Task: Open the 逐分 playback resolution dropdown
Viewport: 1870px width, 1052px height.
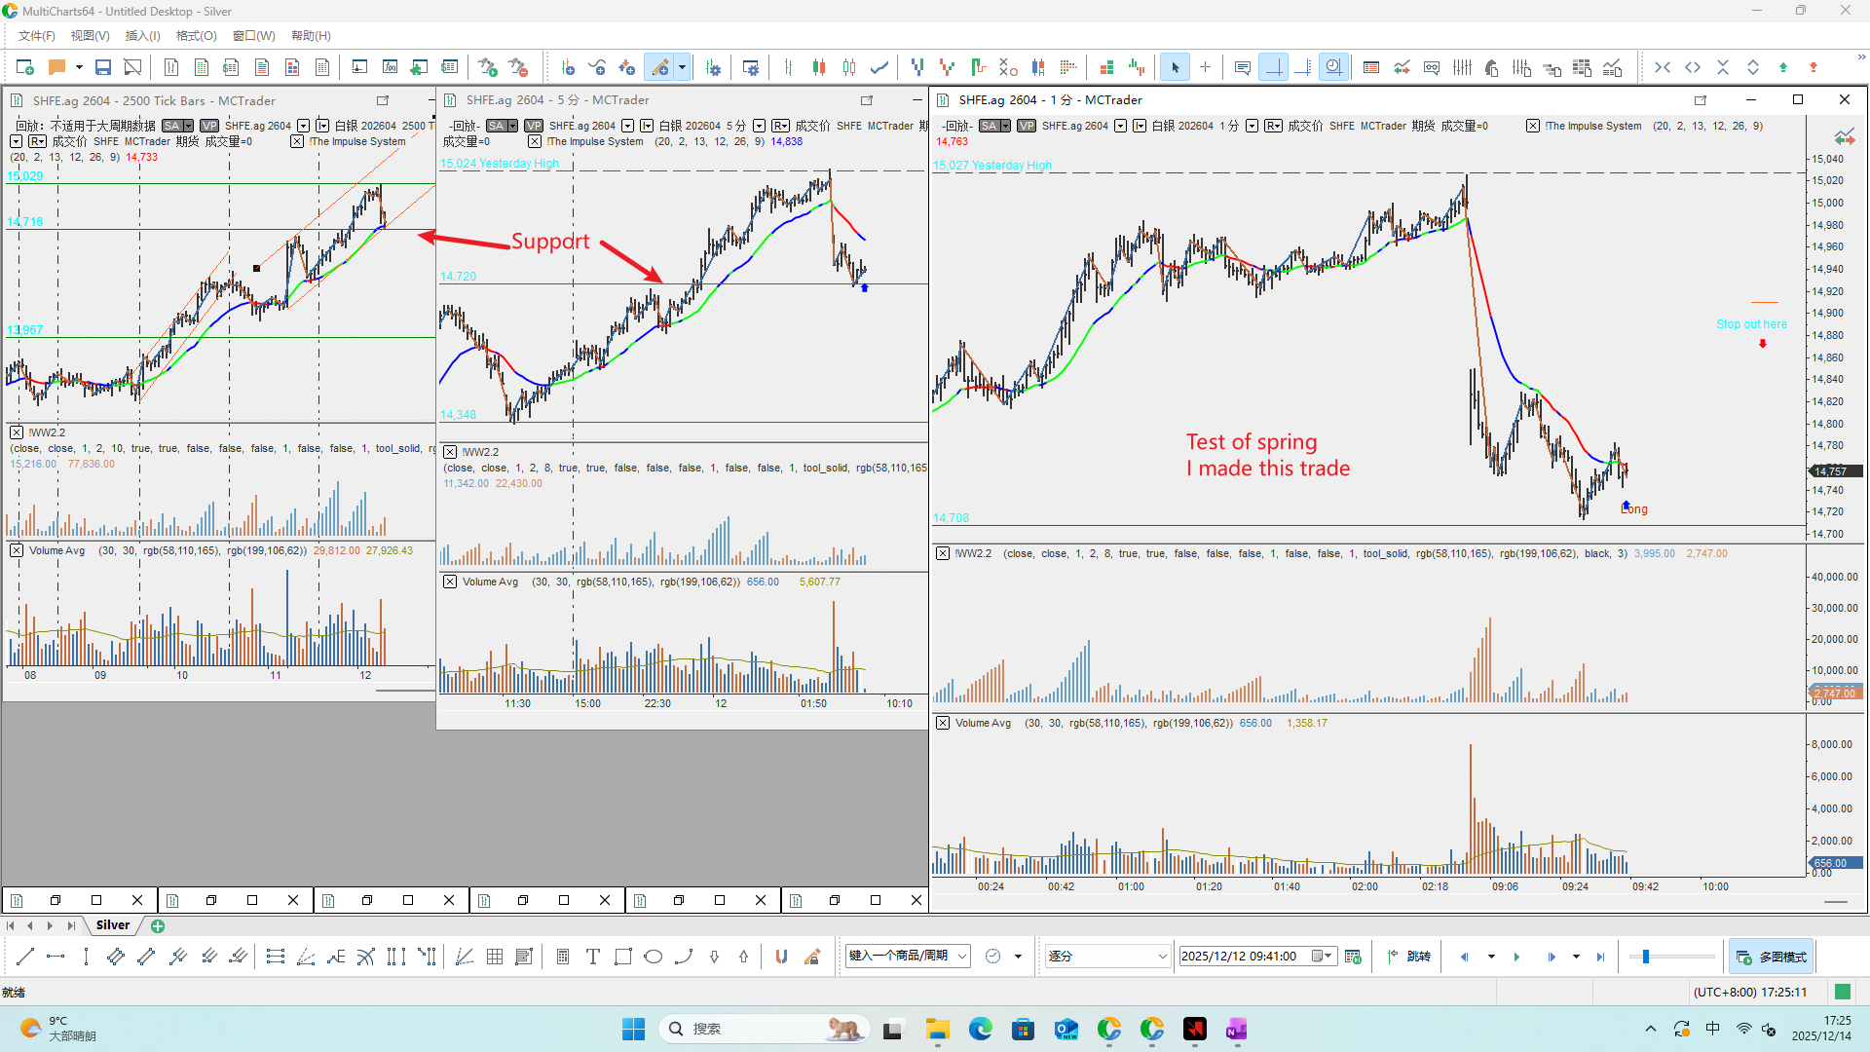Action: click(1162, 957)
